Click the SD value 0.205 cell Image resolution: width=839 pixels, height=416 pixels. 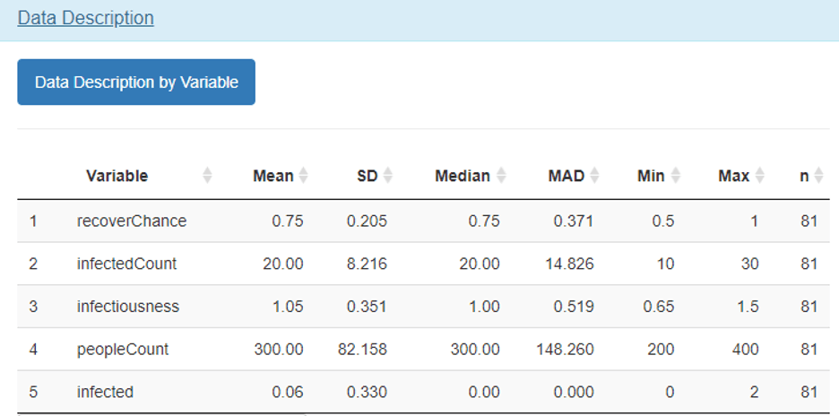point(368,221)
